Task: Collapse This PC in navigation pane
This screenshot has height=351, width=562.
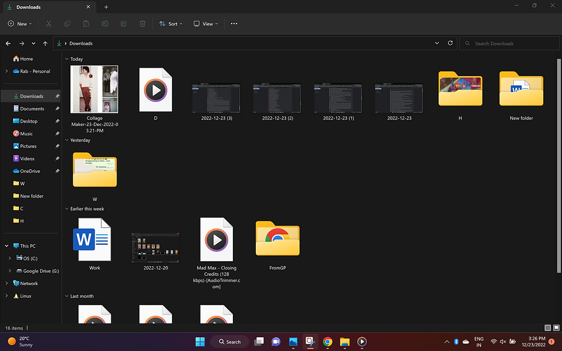Action: tap(6, 246)
